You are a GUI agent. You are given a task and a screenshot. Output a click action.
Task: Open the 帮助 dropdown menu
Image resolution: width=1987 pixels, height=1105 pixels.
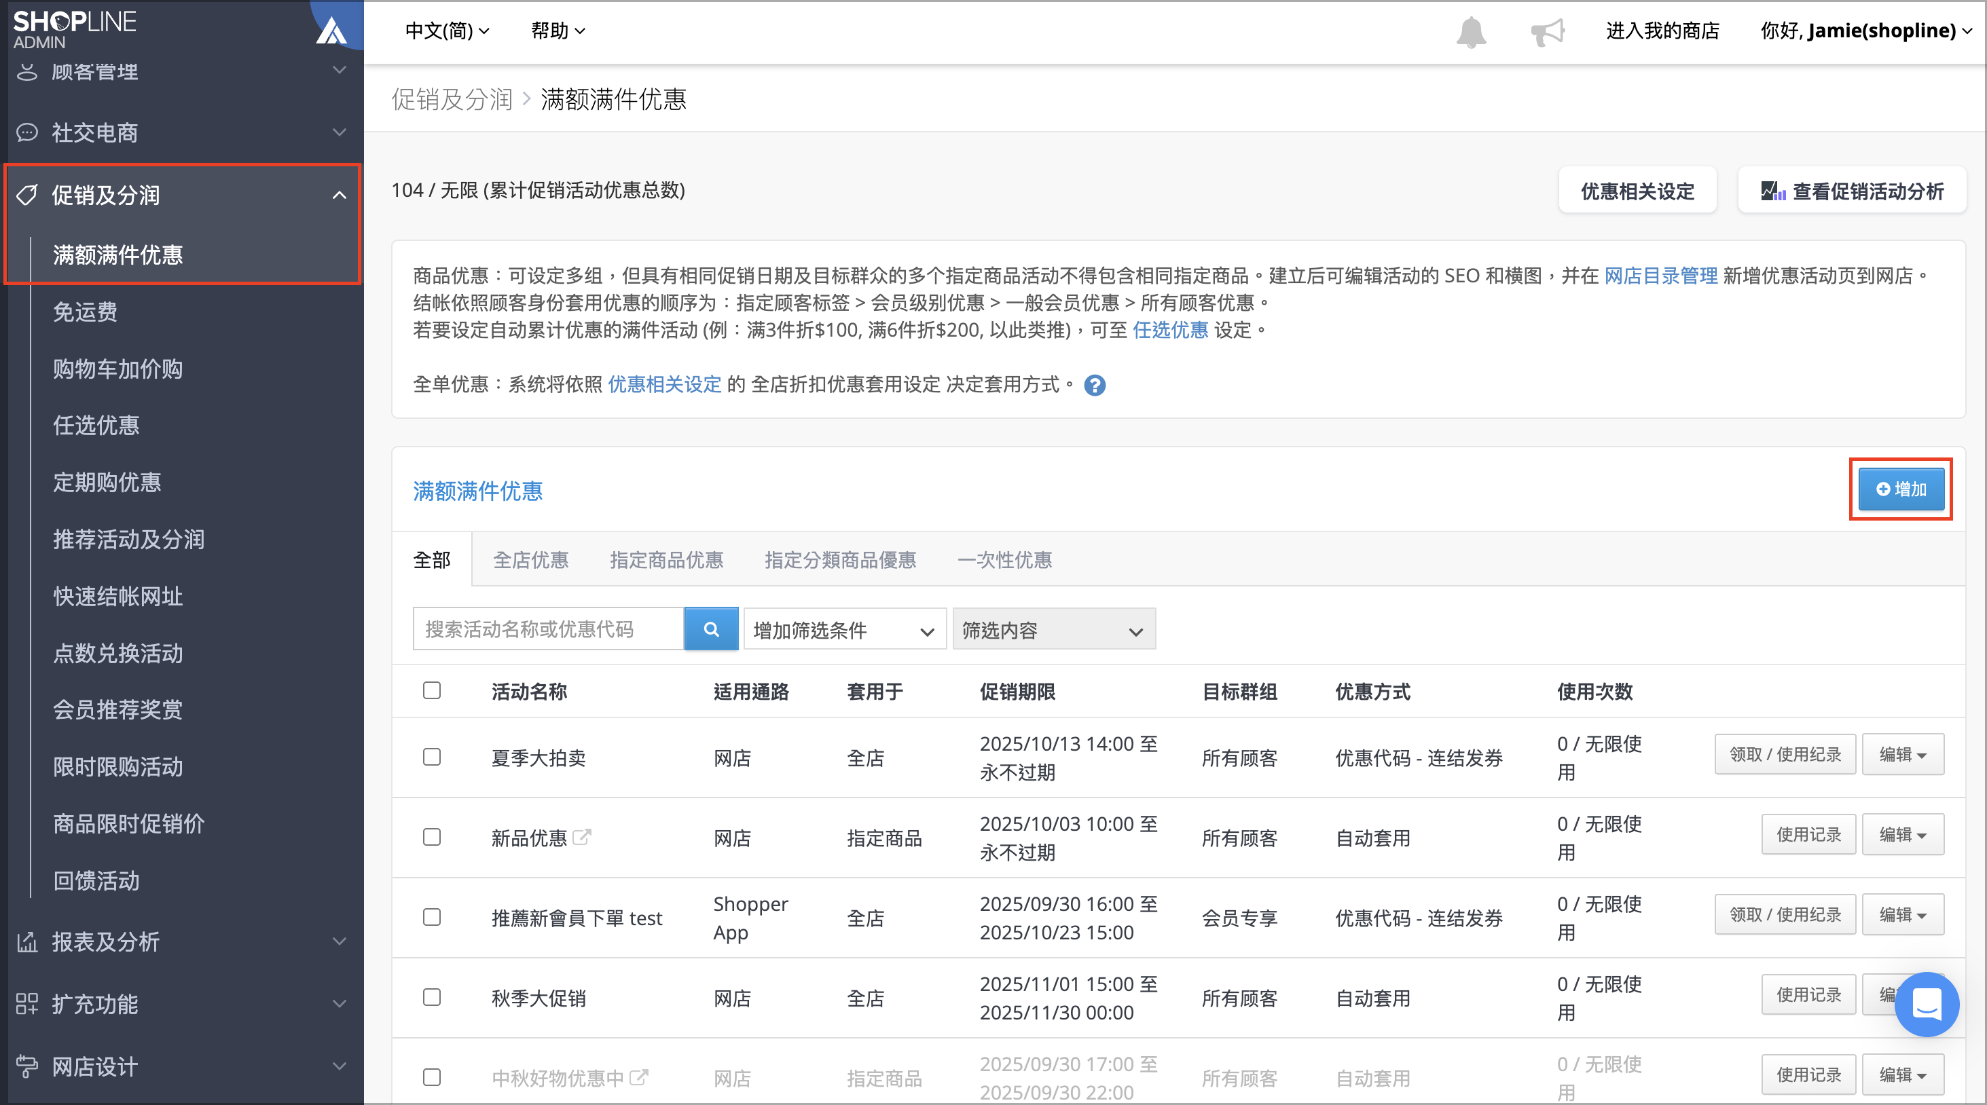558,31
